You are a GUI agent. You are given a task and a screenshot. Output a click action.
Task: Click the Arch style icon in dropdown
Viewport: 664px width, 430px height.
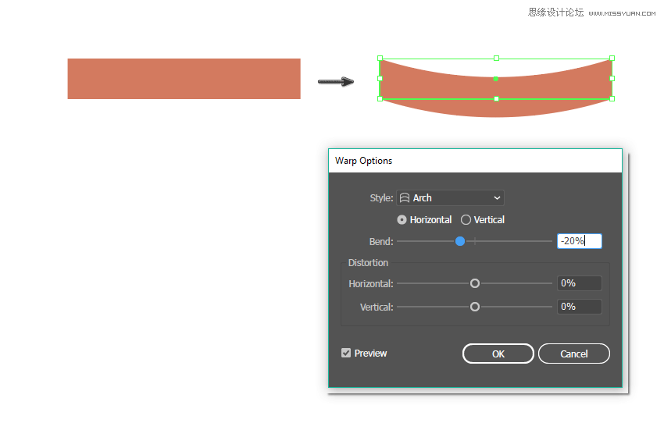(405, 198)
